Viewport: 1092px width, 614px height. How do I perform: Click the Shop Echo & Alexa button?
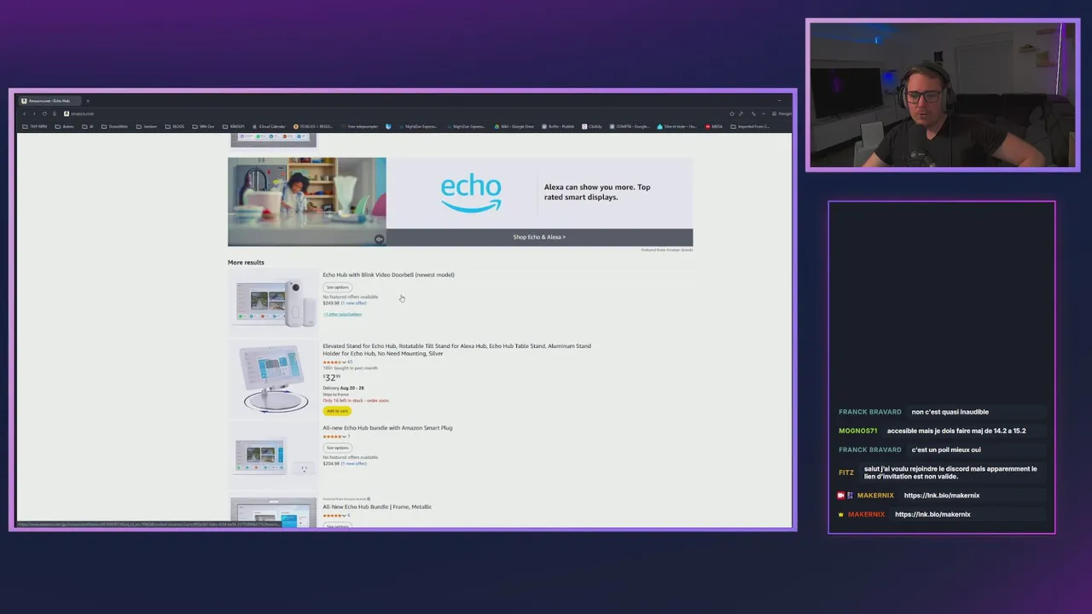539,237
